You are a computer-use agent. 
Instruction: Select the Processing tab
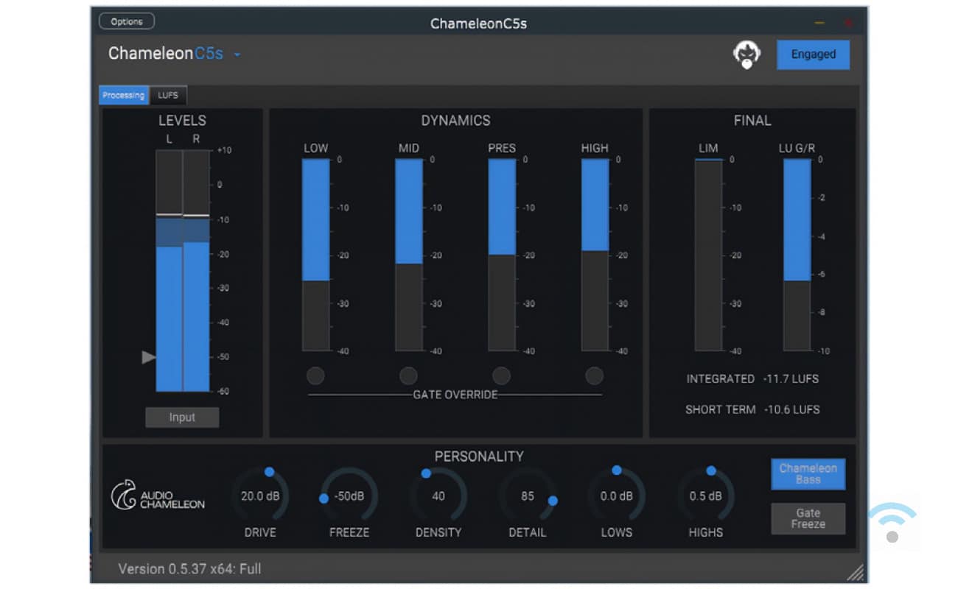click(123, 95)
